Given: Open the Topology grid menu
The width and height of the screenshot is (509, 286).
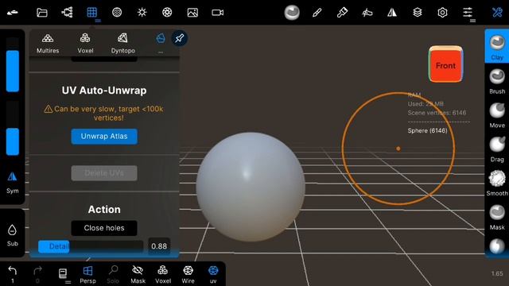Looking at the screenshot, I should (x=92, y=13).
